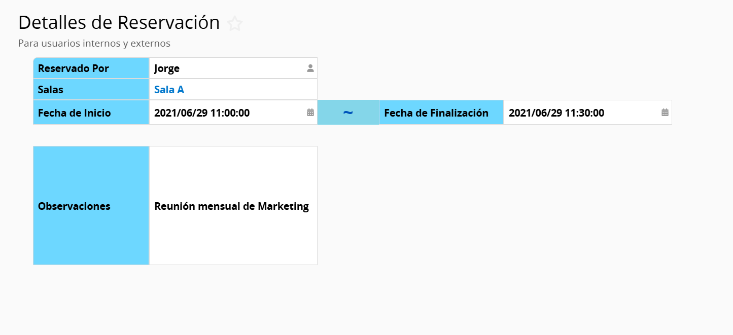Screen dimensions: 733x335
Task: Click the Fecha de Finalización label
Action: pyautogui.click(x=436, y=113)
